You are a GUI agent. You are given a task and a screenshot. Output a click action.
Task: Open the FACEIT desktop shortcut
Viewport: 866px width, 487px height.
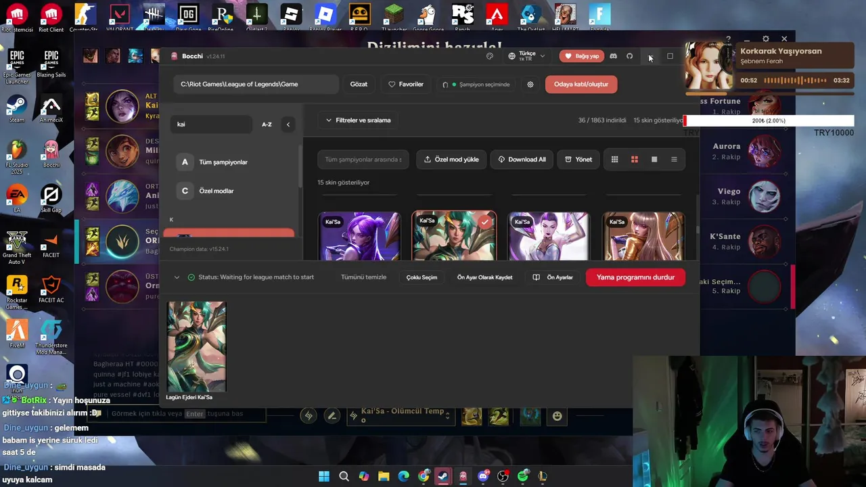[51, 244]
